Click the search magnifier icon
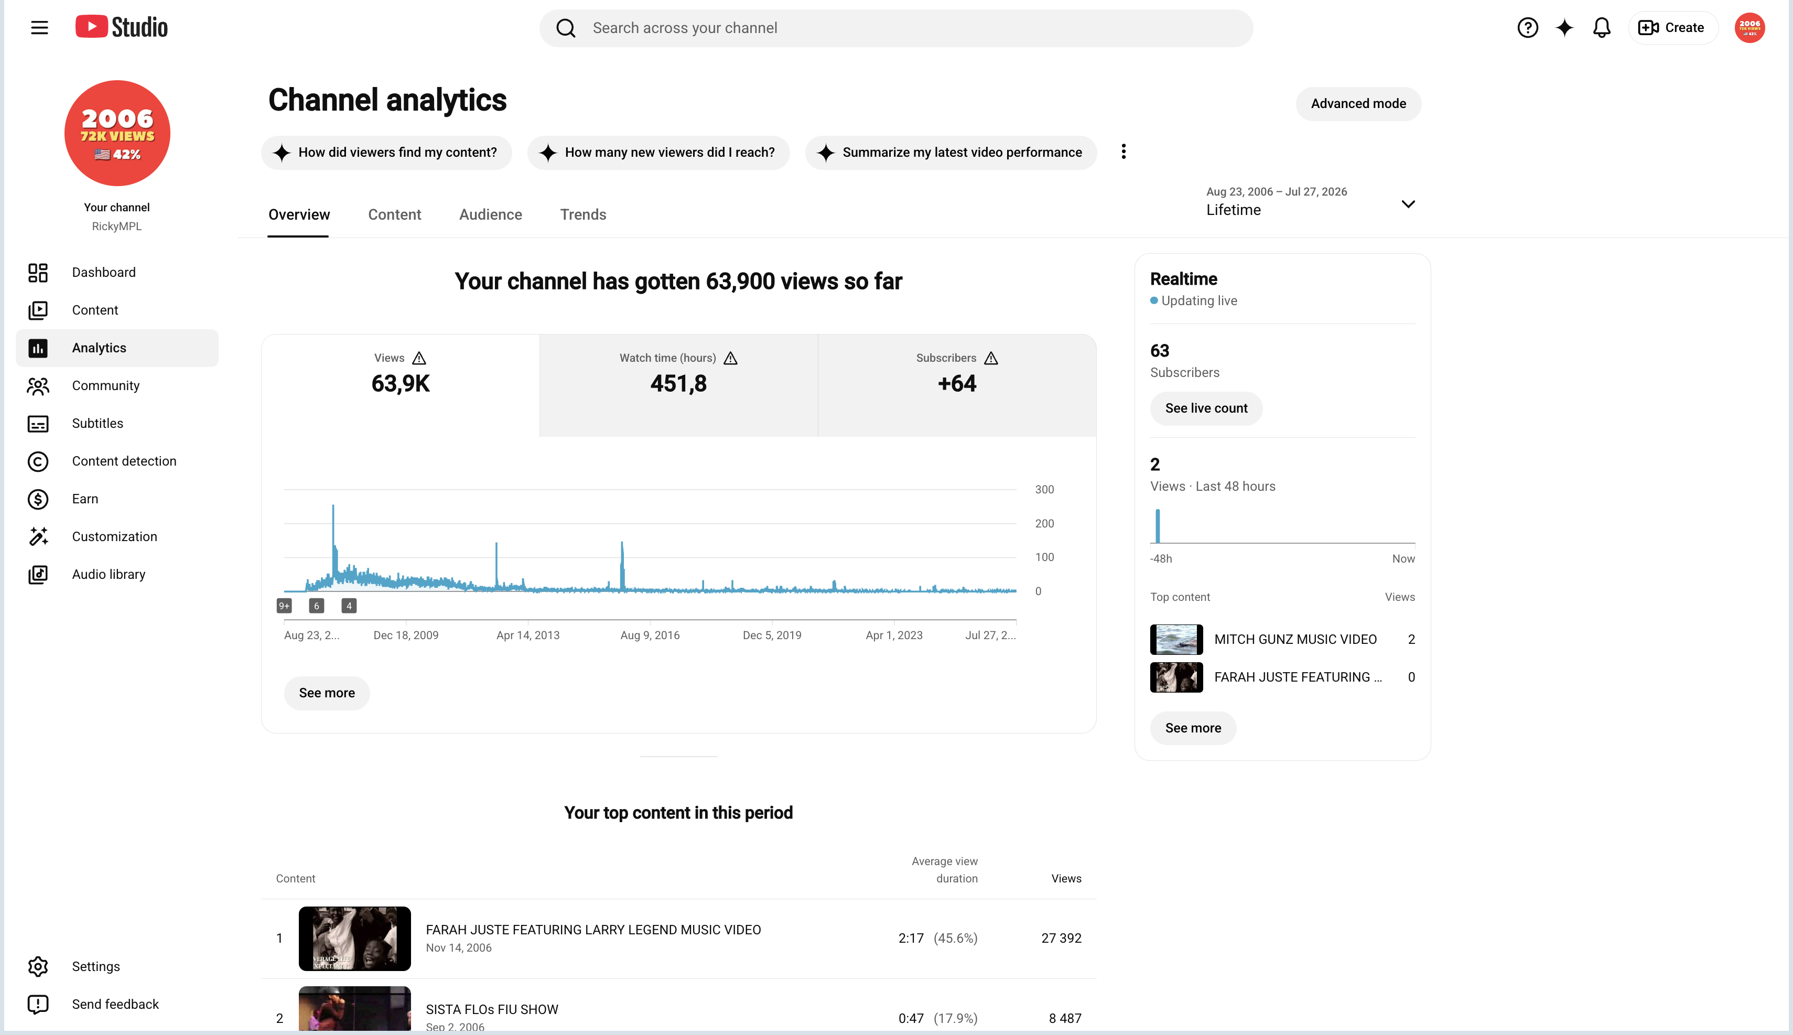Screen dimensions: 1793x1035 566,28
